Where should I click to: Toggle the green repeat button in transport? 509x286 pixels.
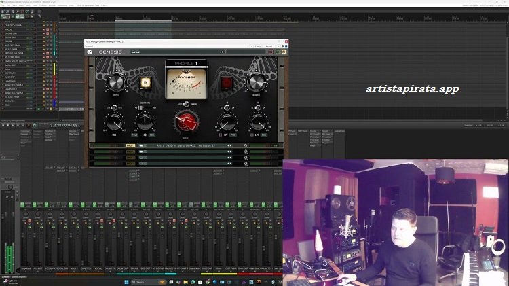[35, 125]
